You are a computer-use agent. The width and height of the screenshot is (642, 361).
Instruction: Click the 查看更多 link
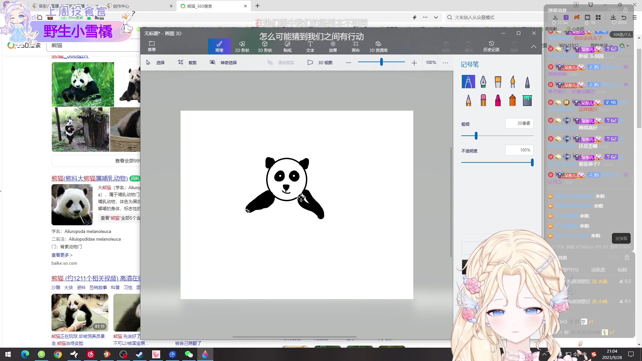click(62, 255)
